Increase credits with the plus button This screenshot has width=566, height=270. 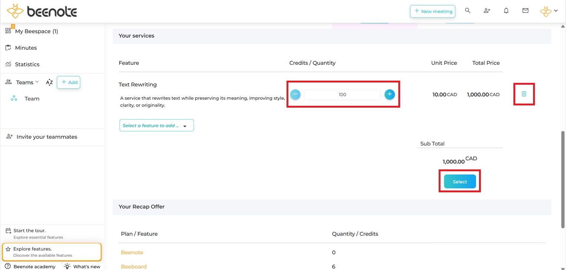click(389, 94)
